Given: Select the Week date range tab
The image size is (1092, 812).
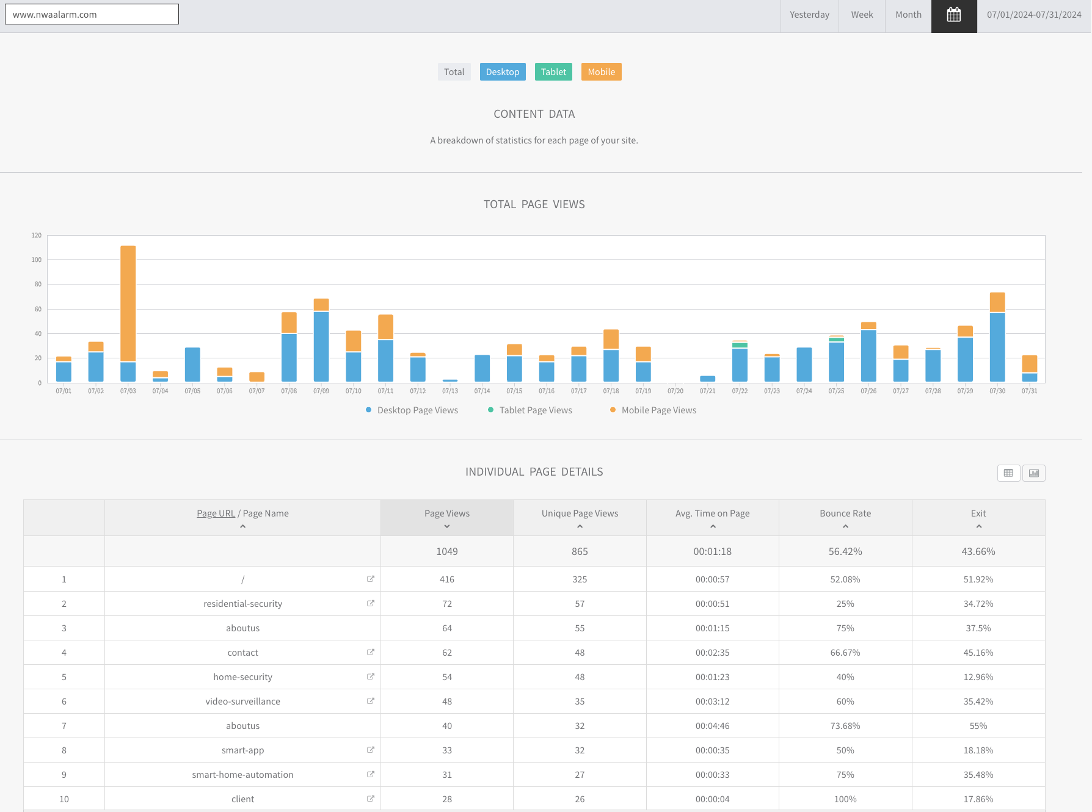Looking at the screenshot, I should [862, 15].
